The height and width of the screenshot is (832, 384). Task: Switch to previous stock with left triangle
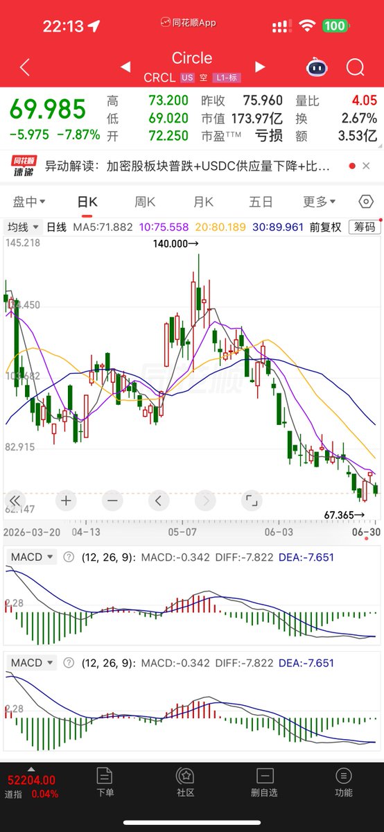point(125,67)
